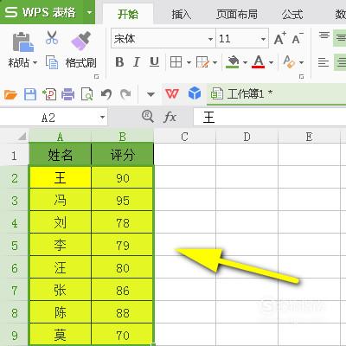This screenshot has height=346, width=346.
Task: Click the red WPS home icon
Action: [172, 93]
